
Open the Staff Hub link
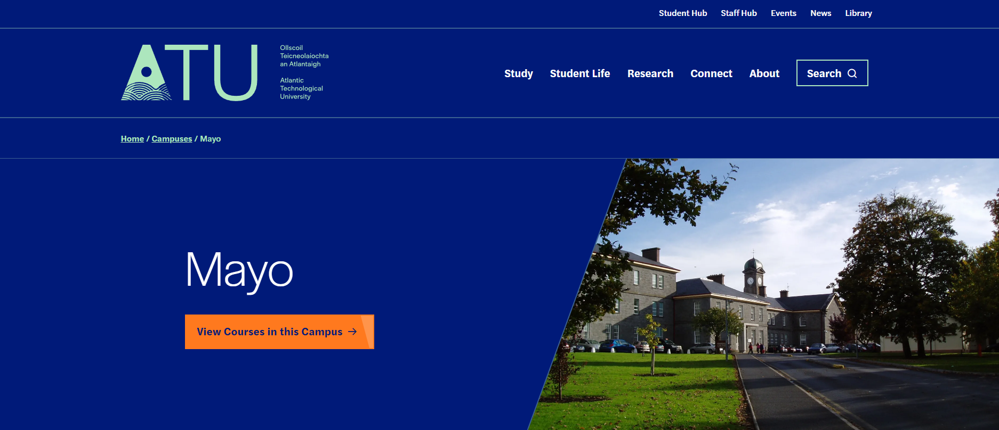[739, 13]
